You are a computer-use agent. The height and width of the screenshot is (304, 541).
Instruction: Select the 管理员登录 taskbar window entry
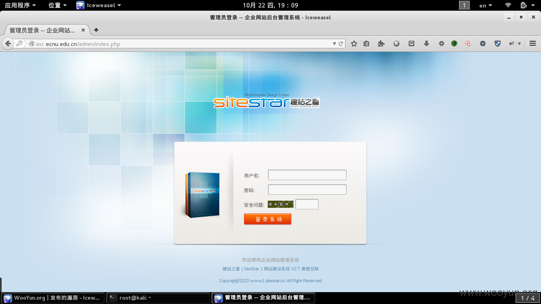pyautogui.click(x=264, y=298)
